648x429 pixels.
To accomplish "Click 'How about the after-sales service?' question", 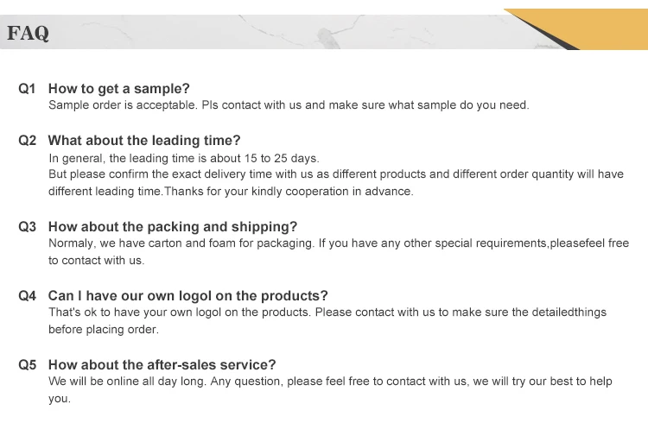I will [162, 364].
